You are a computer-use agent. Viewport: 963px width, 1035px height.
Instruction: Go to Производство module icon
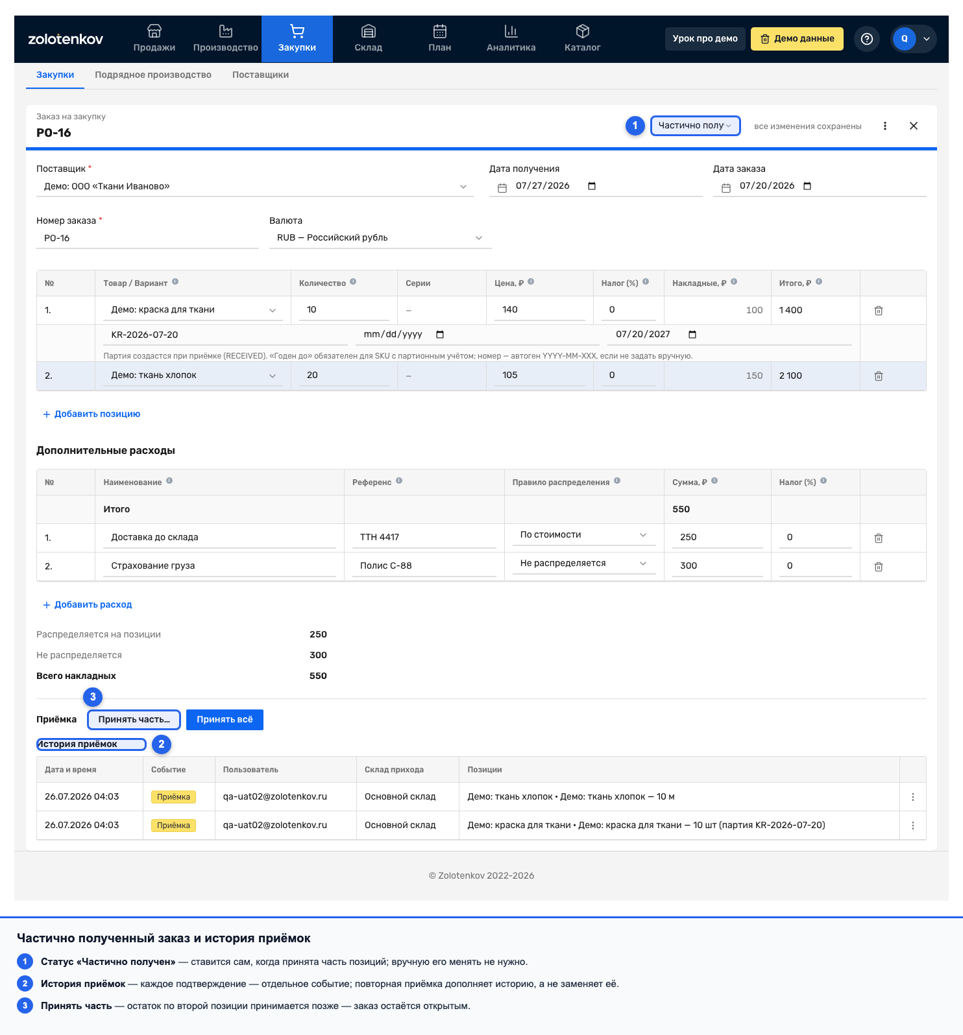tap(226, 31)
